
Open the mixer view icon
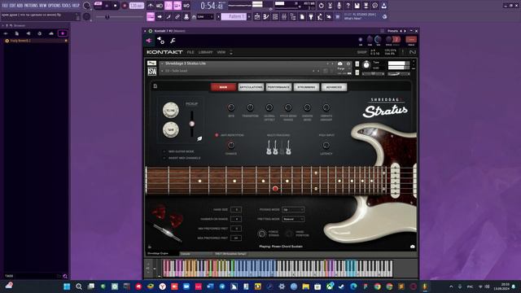point(284,16)
